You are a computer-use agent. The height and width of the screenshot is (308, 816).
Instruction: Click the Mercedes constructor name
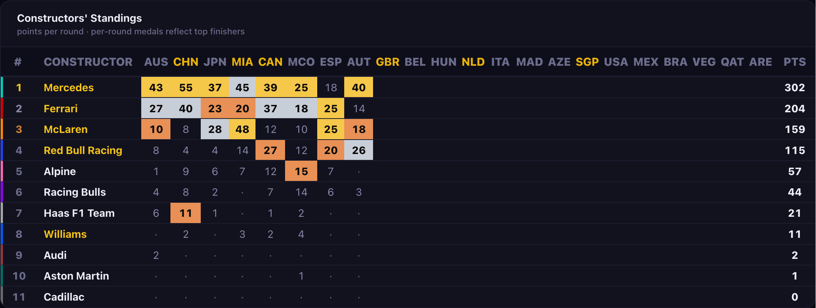pos(69,88)
